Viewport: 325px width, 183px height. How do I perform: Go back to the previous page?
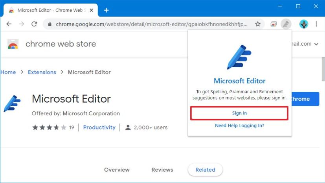point(9,24)
